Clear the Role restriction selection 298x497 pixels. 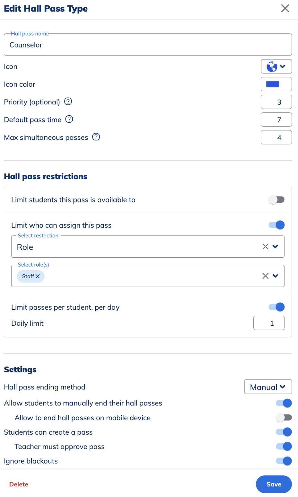tap(265, 246)
